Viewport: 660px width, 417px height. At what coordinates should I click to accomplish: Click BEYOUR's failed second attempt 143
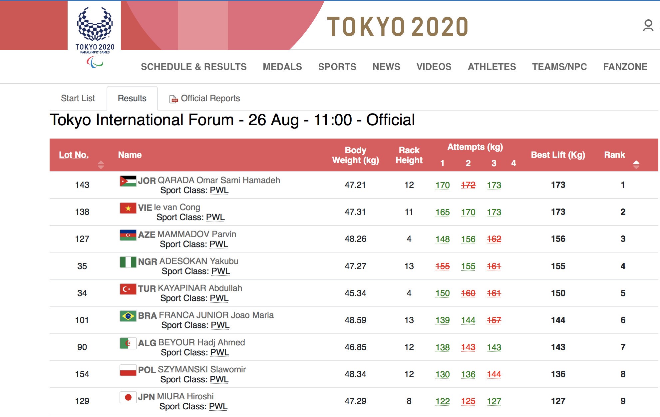[468, 347]
